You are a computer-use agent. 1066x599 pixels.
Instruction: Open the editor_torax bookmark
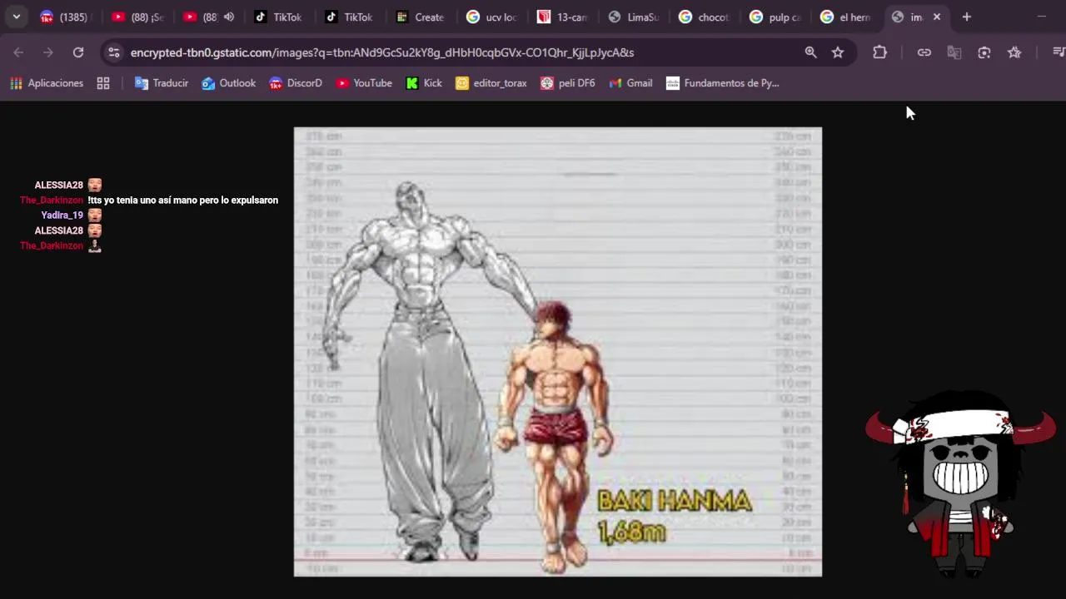(491, 83)
